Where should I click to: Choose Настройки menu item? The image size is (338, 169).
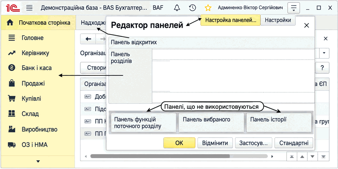(x=278, y=20)
